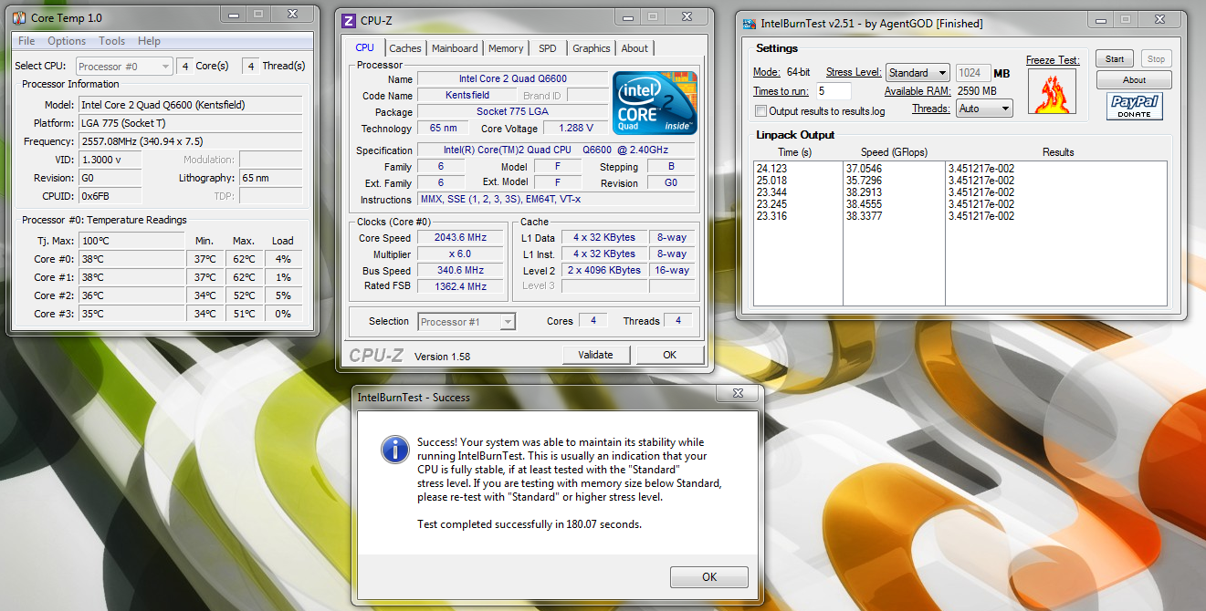Switch to the Caches tab in CPU-Z

pyautogui.click(x=405, y=48)
